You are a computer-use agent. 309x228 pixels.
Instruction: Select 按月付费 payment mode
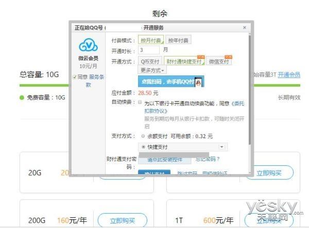click(151, 40)
